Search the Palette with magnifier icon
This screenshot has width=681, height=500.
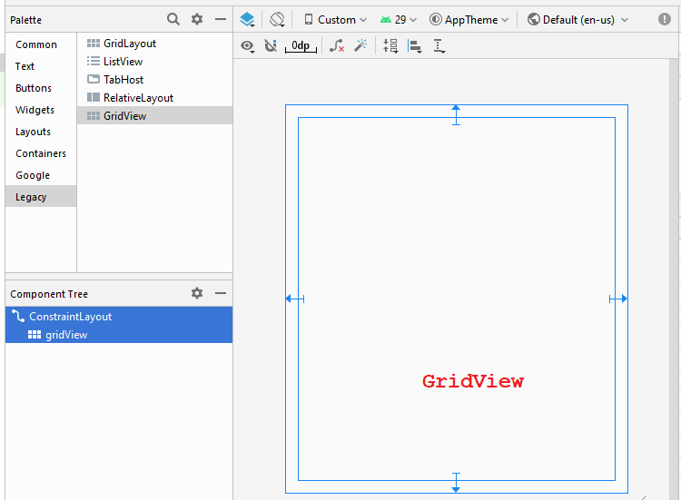173,19
